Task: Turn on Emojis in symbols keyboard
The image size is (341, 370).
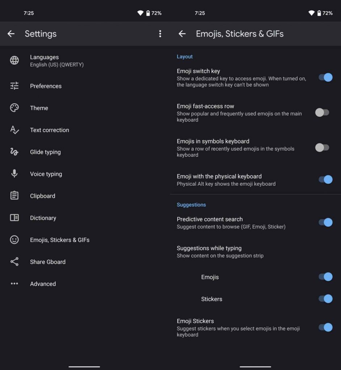Action: pyautogui.click(x=322, y=147)
